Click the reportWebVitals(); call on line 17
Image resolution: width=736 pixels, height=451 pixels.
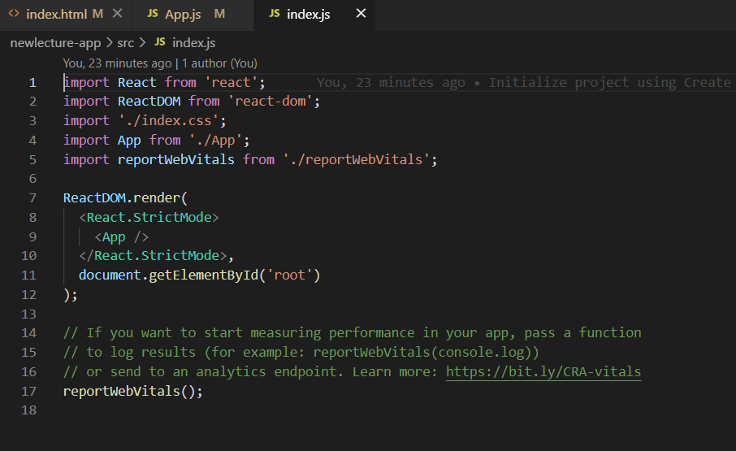(x=133, y=392)
